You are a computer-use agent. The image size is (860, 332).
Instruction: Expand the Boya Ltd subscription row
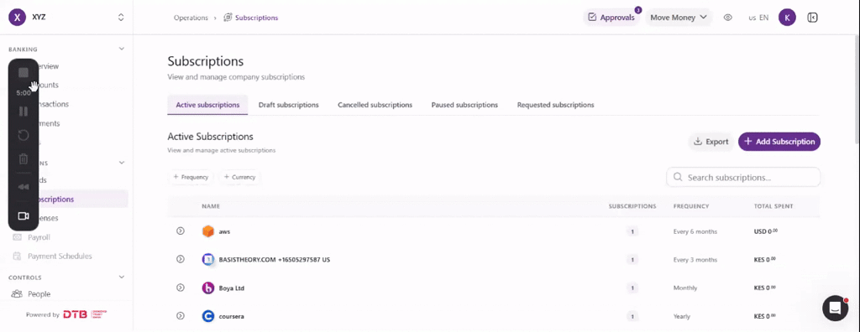pyautogui.click(x=181, y=288)
